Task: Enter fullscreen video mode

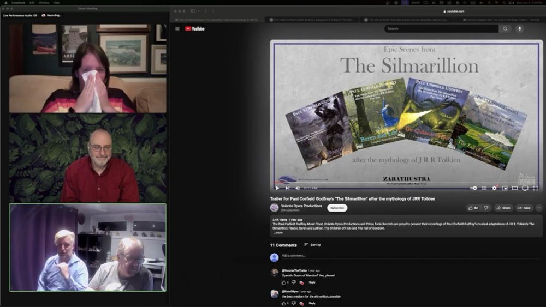Action: point(535,188)
